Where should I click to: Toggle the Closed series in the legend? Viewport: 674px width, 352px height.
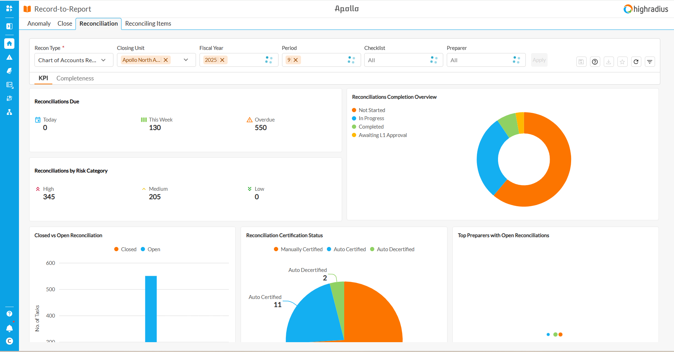125,249
